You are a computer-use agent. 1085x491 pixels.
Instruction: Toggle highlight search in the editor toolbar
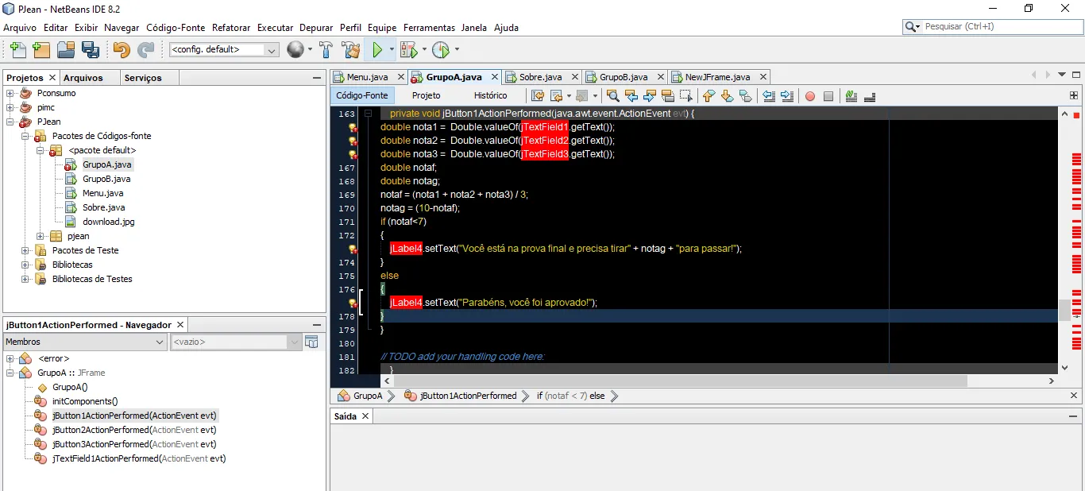pos(667,96)
